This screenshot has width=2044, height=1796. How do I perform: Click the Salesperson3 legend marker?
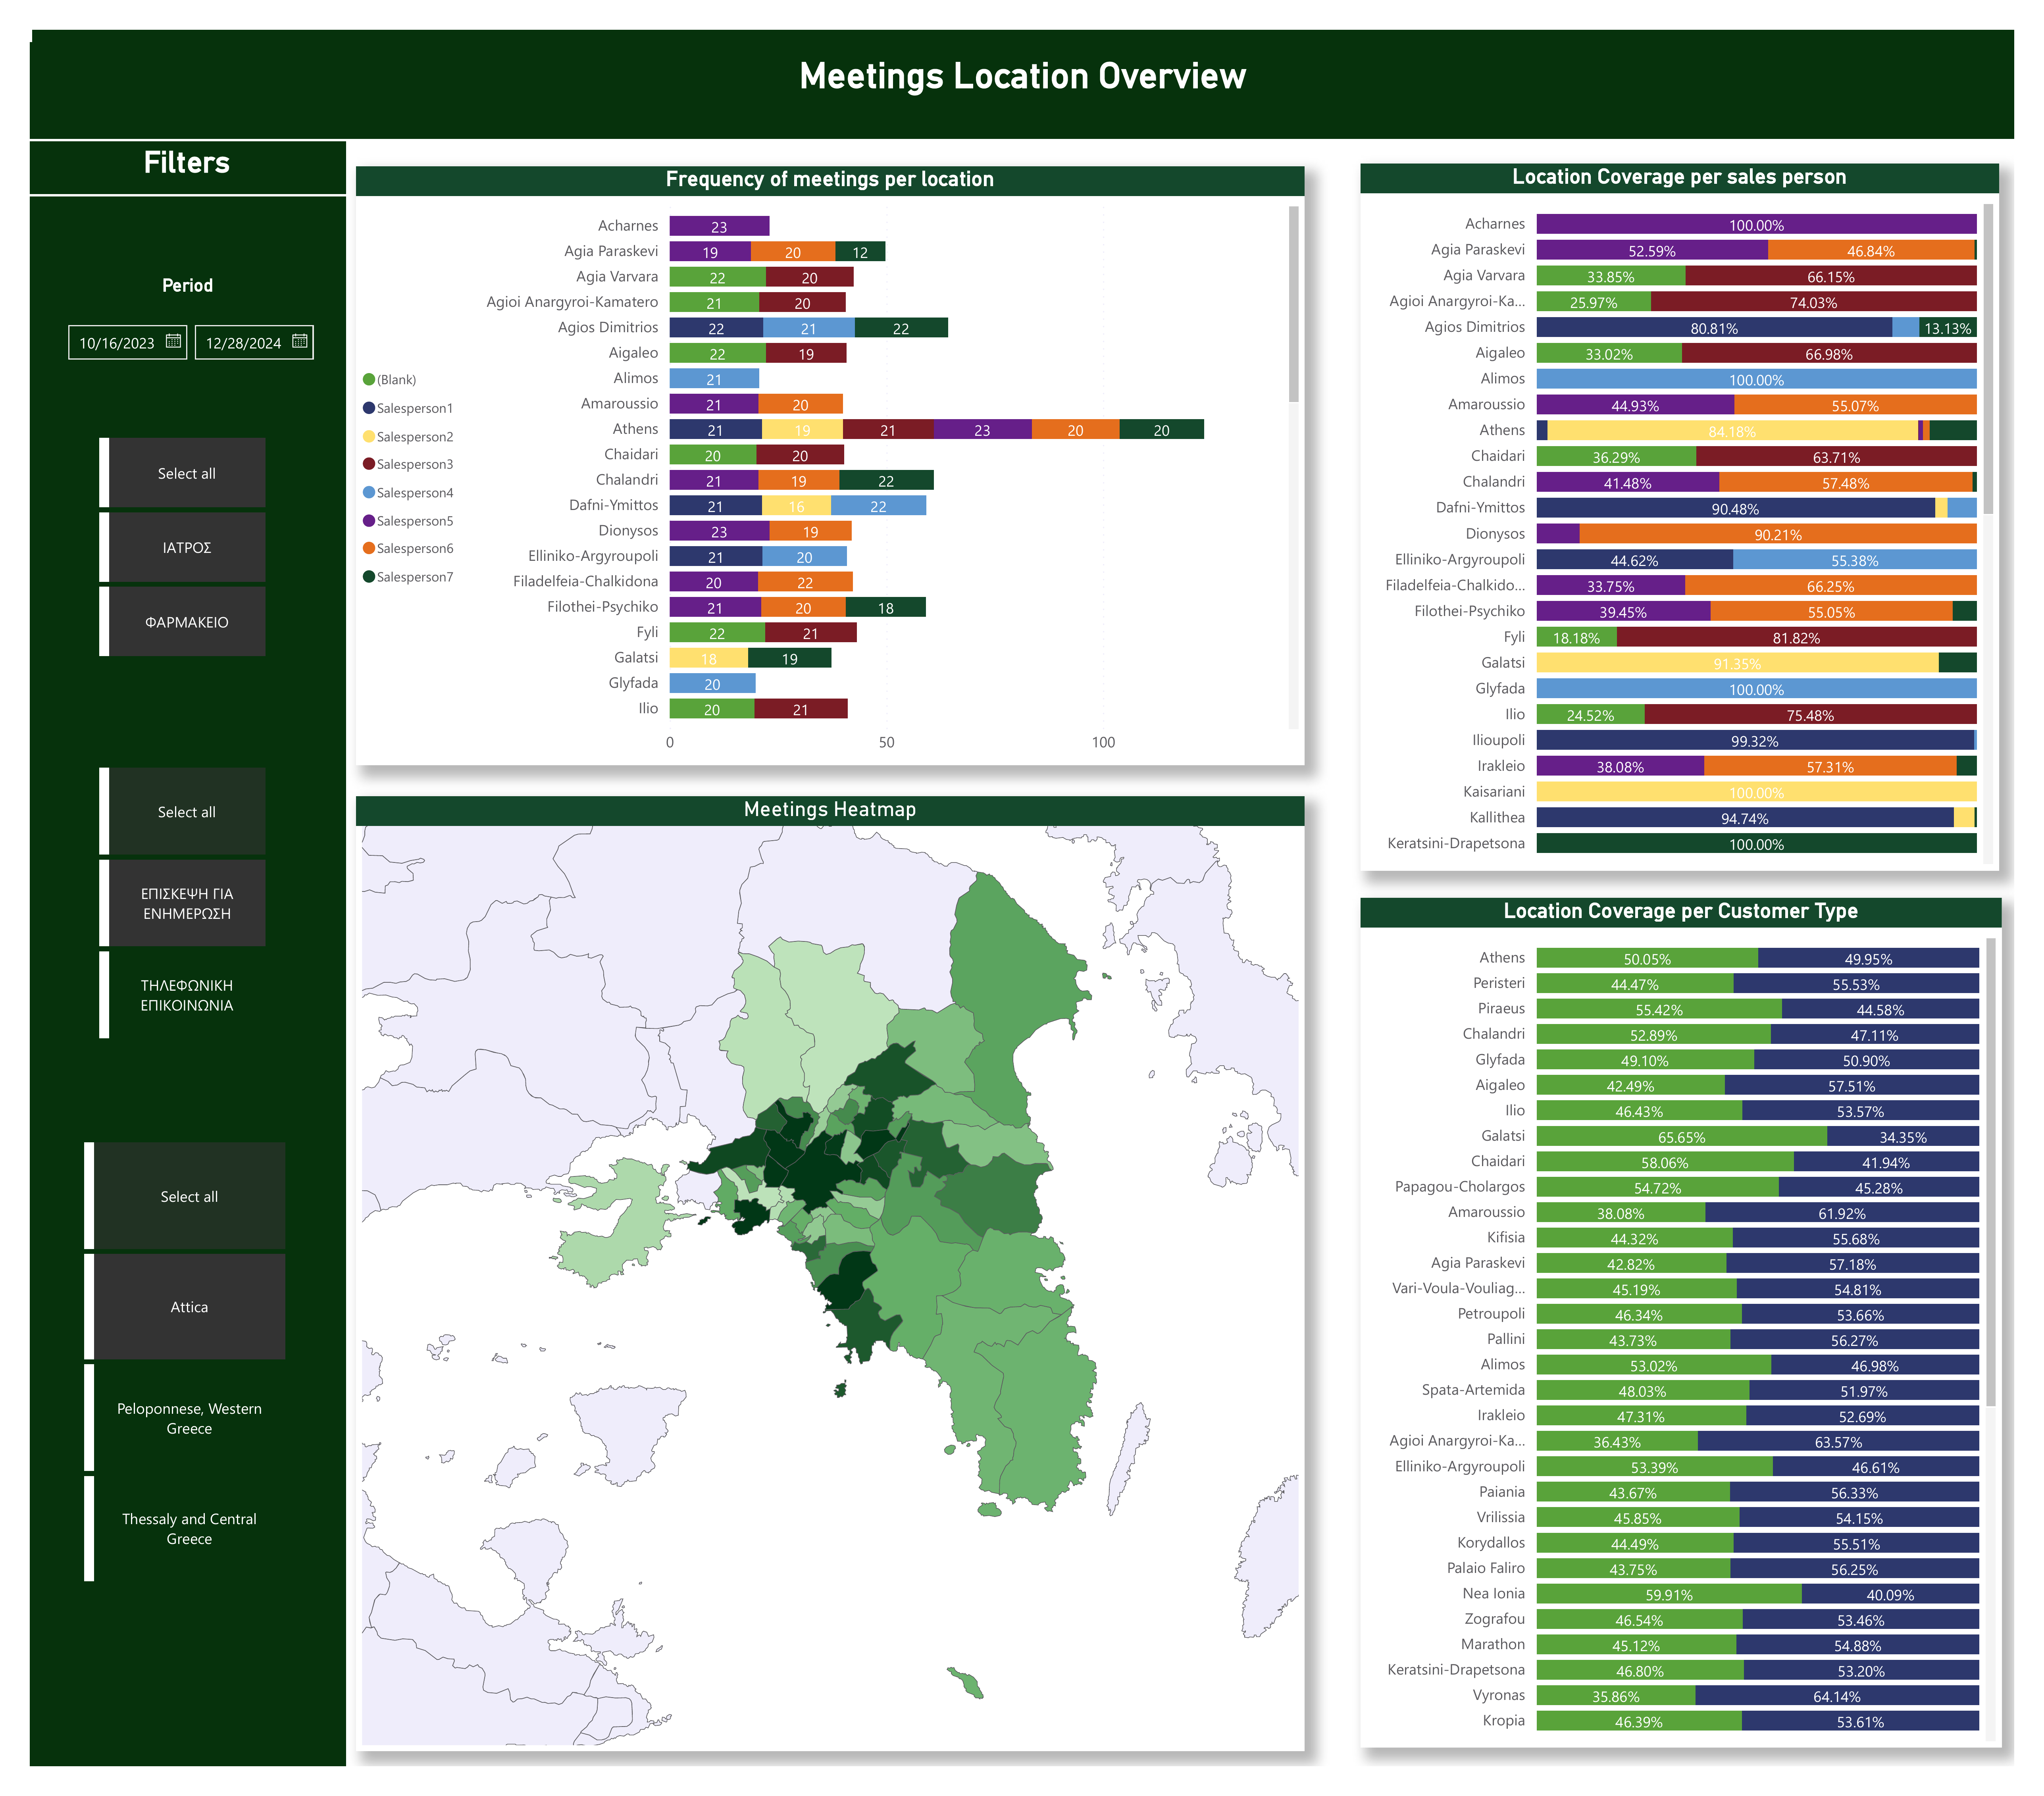click(369, 464)
